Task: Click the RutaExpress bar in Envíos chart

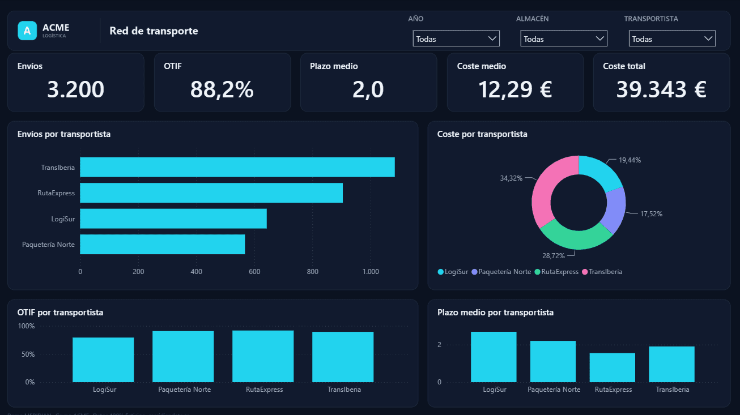Action: point(211,193)
